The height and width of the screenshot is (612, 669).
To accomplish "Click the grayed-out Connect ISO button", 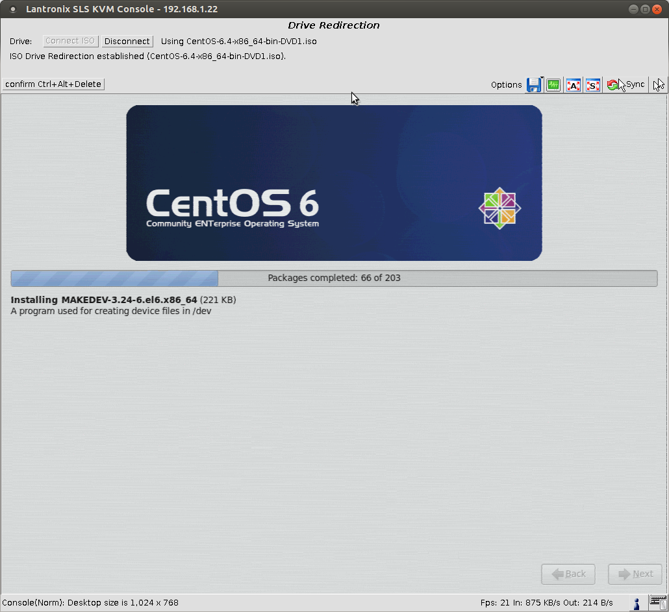I will click(71, 41).
